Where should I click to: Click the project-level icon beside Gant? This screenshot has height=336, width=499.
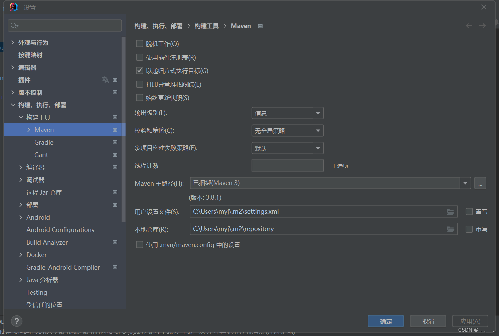[115, 155]
